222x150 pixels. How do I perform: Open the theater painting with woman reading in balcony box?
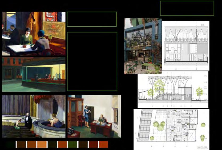point(34,116)
